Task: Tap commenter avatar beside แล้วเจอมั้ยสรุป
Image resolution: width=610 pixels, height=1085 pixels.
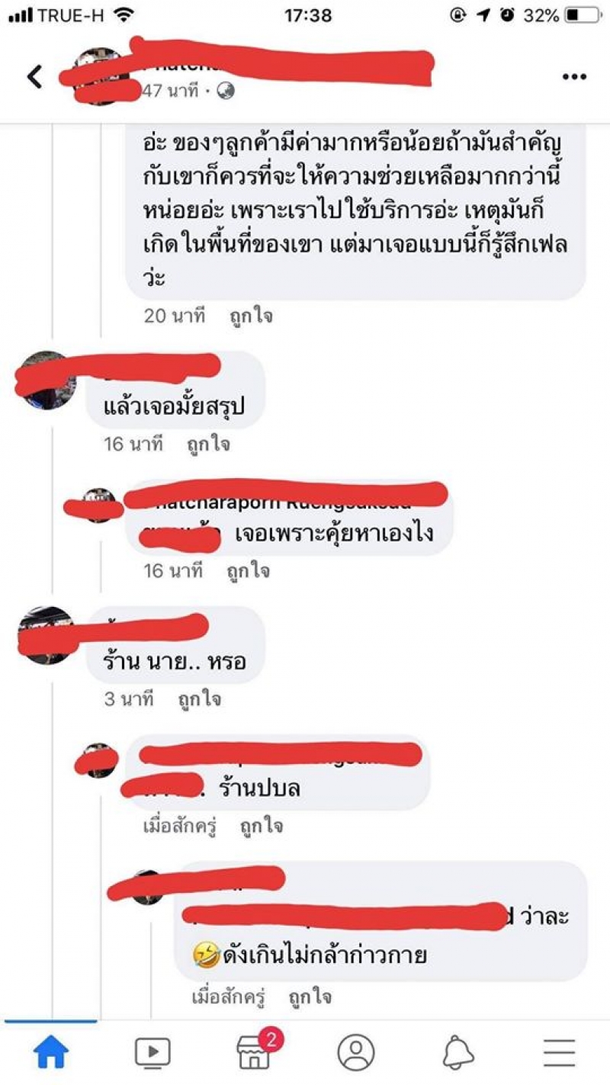Action: pos(45,380)
